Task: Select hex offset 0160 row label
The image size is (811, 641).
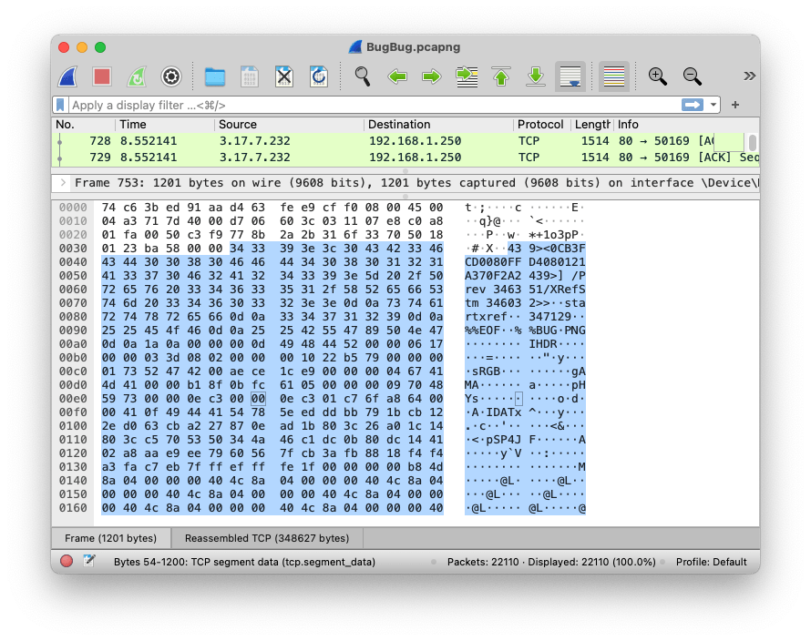Action: pos(73,508)
